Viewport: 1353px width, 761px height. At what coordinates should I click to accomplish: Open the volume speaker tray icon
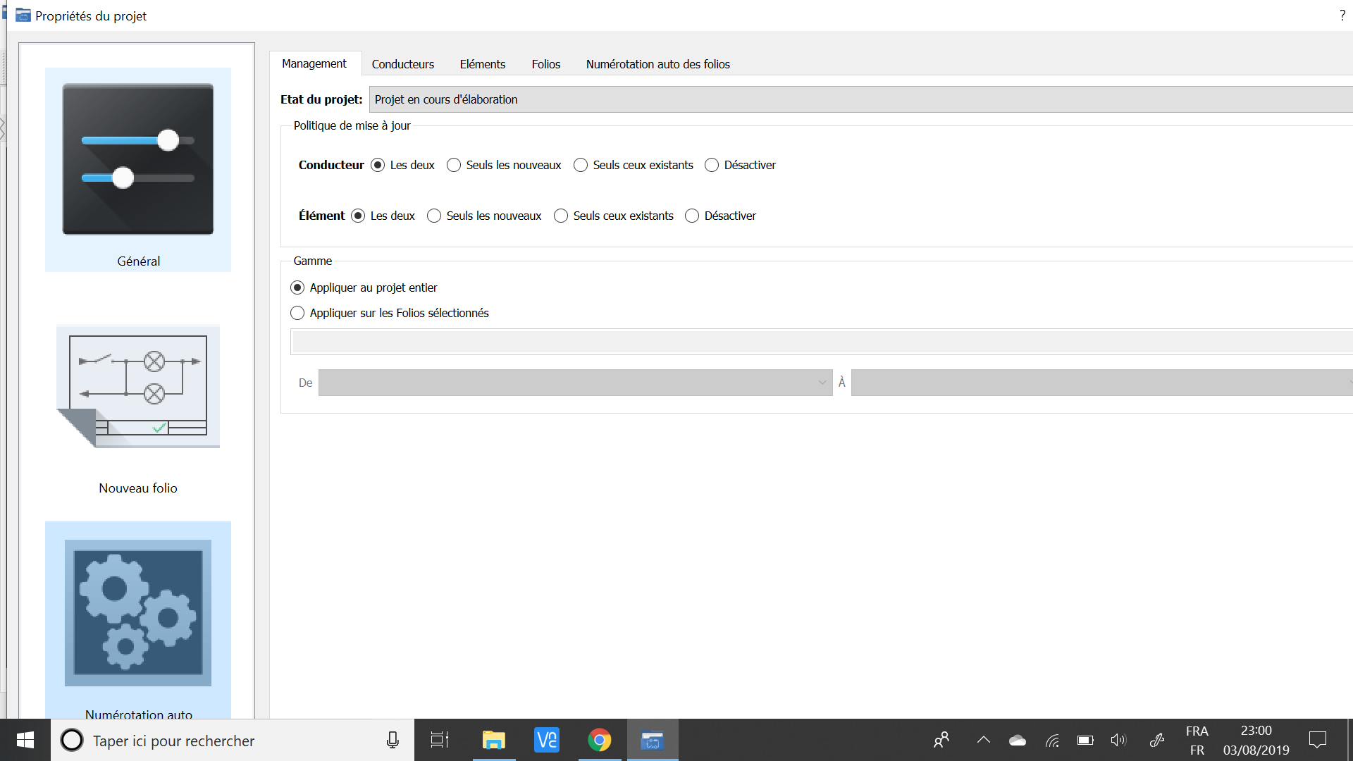point(1118,740)
